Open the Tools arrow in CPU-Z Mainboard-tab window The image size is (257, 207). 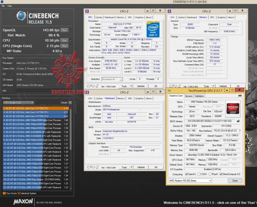point(131,167)
